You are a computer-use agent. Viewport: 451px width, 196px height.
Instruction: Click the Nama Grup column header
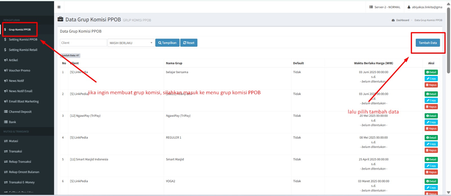click(x=174, y=63)
